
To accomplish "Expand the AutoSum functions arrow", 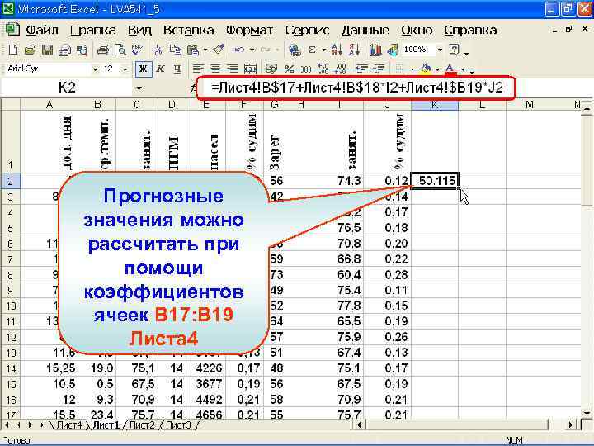I will click(324, 50).
